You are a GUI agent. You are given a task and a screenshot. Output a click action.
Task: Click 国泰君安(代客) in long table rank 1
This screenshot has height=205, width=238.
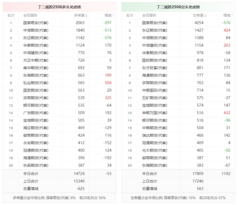(x=36, y=23)
